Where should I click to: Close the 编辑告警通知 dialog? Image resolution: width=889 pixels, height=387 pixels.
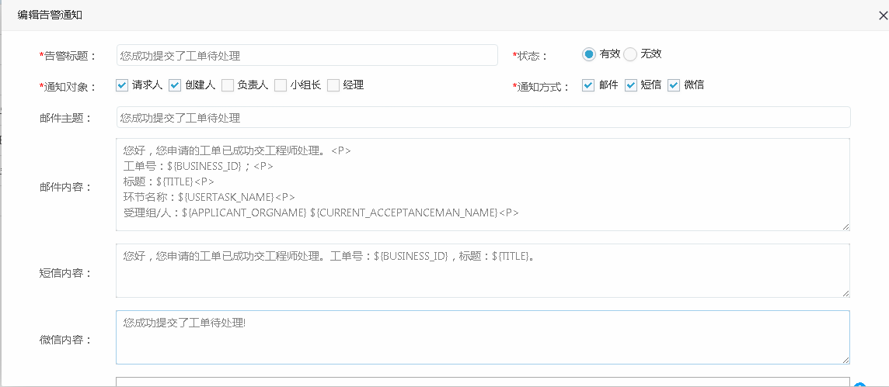tap(882, 15)
